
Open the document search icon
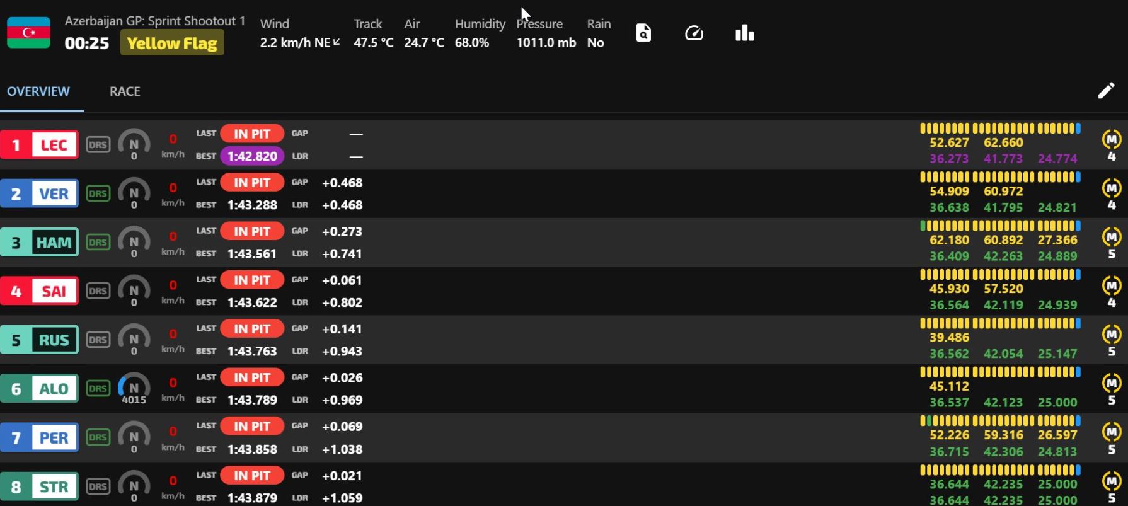click(x=643, y=33)
